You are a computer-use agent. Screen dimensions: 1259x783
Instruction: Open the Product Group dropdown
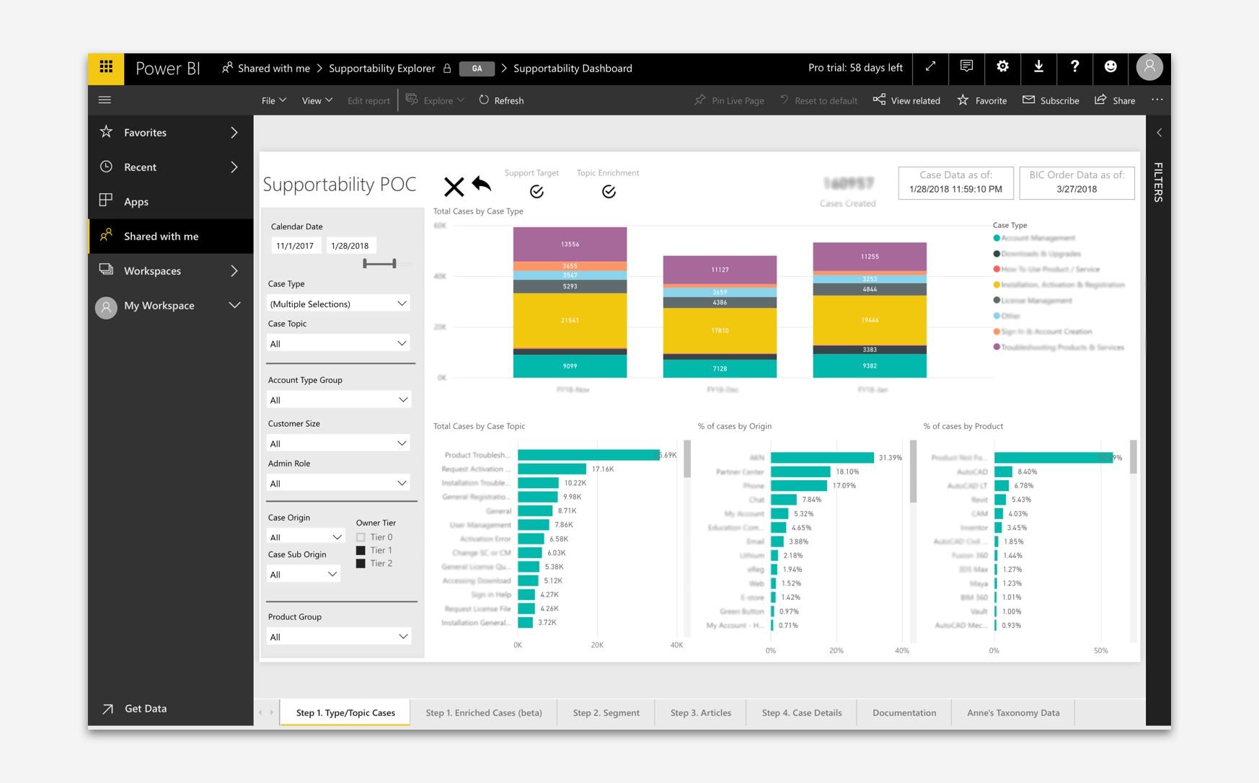coord(338,637)
